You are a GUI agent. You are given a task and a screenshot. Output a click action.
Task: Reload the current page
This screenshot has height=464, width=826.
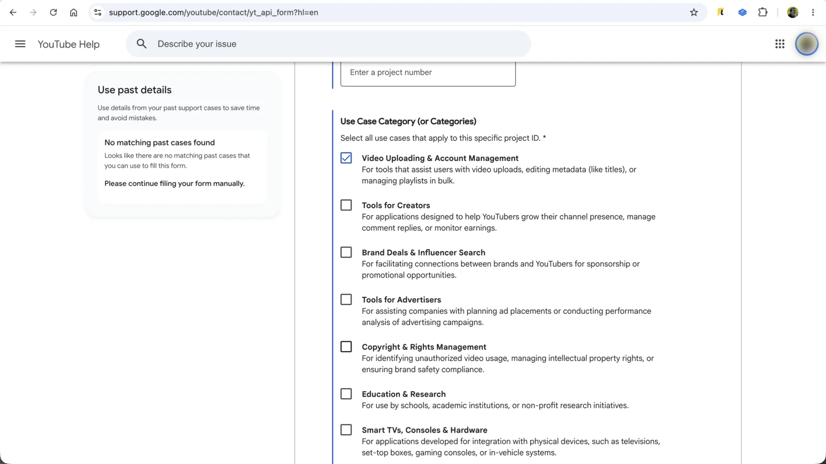(x=53, y=12)
